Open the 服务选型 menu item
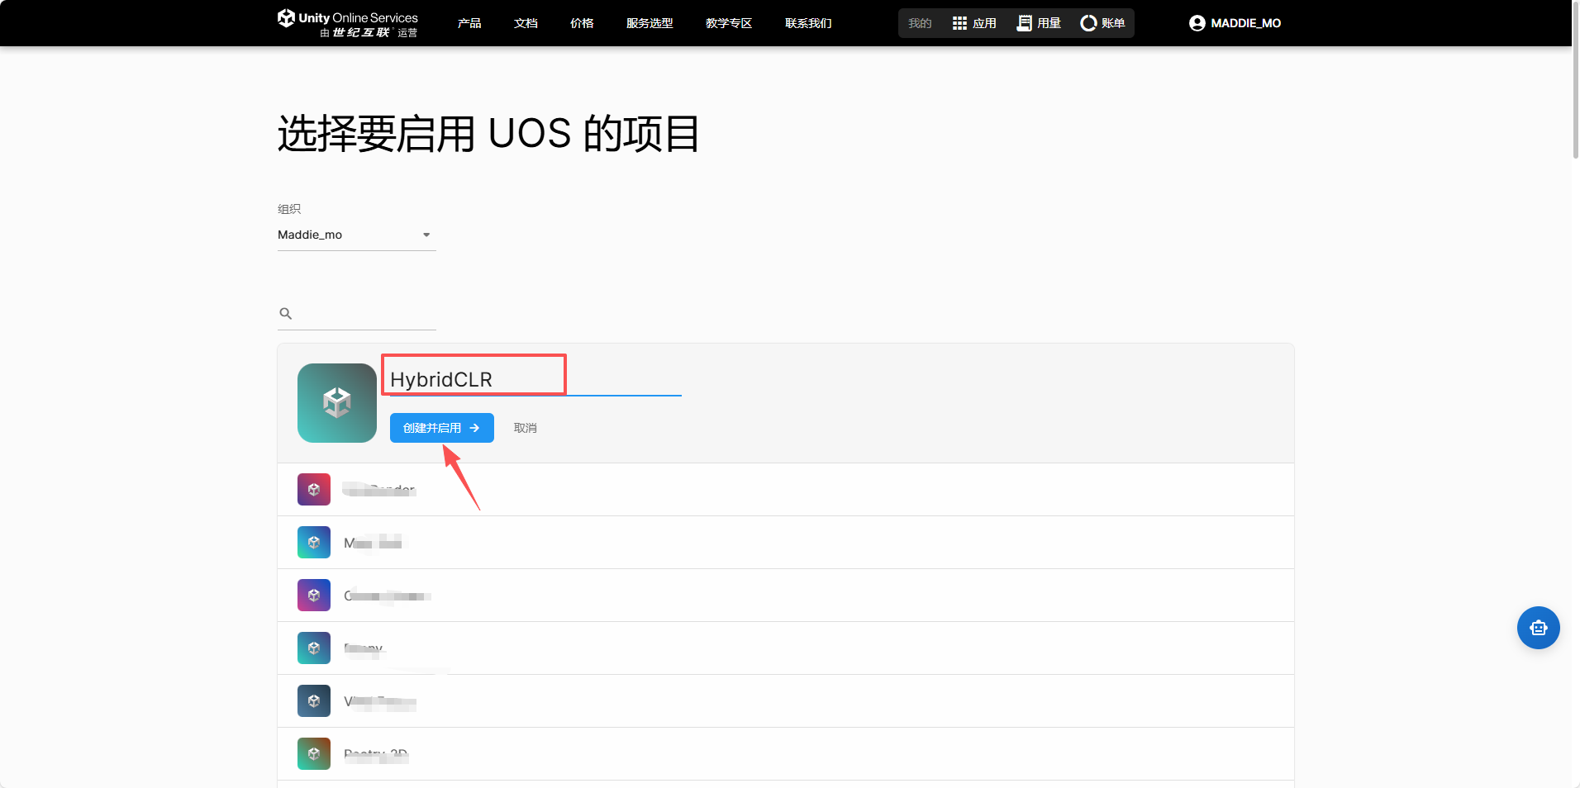1580x788 pixels. click(x=650, y=23)
